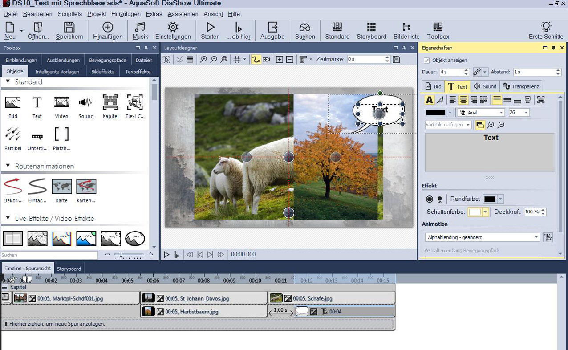The width and height of the screenshot is (568, 350).
Task: Click the Musik note icon
Action: tap(140, 28)
